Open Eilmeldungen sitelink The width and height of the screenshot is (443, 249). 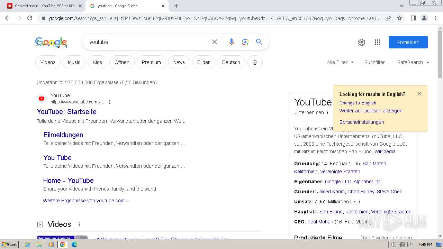tap(63, 135)
